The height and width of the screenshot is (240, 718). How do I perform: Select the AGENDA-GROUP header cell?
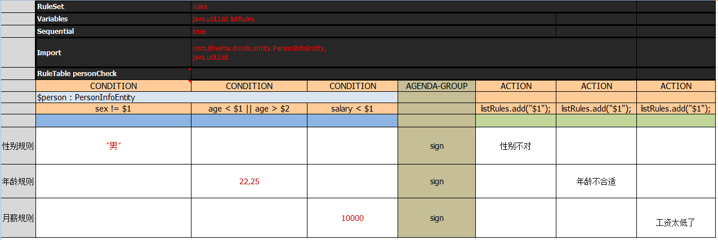[x=436, y=86]
